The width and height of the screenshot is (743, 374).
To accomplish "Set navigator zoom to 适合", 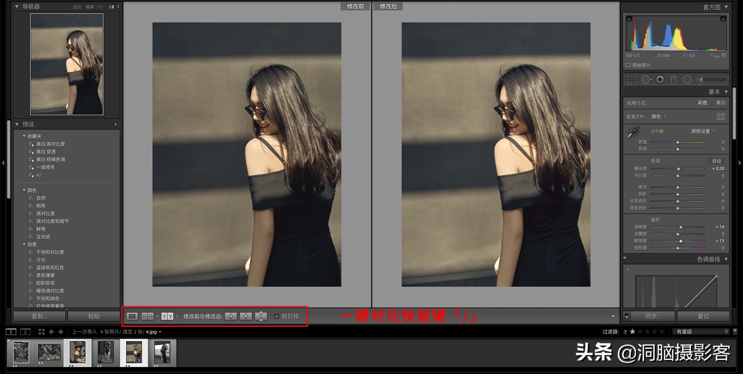I will pos(77,7).
